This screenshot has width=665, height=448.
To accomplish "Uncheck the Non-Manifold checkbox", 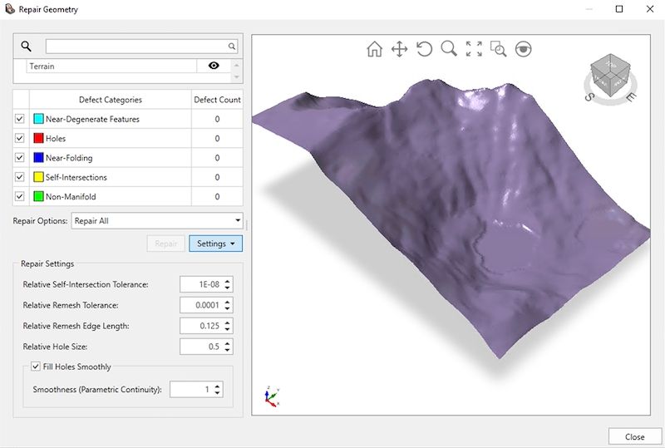I will [19, 196].
